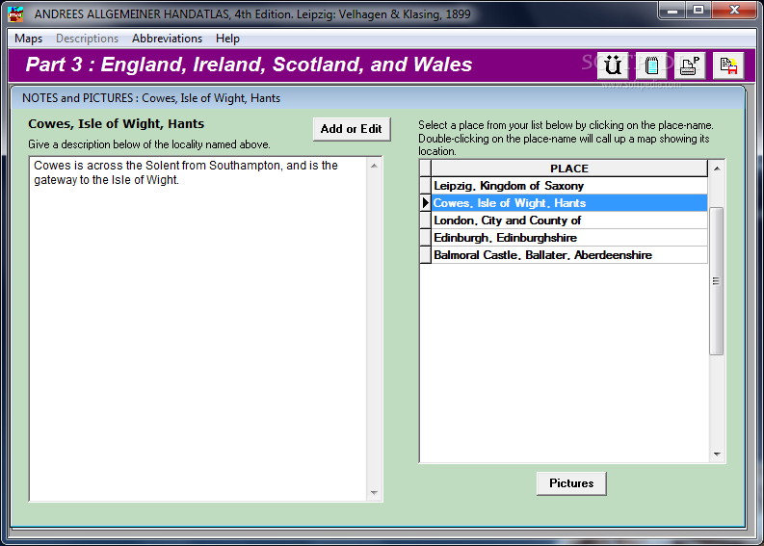Click the row selector arrow beside Cowes
This screenshot has height=546, width=764.
(x=426, y=203)
